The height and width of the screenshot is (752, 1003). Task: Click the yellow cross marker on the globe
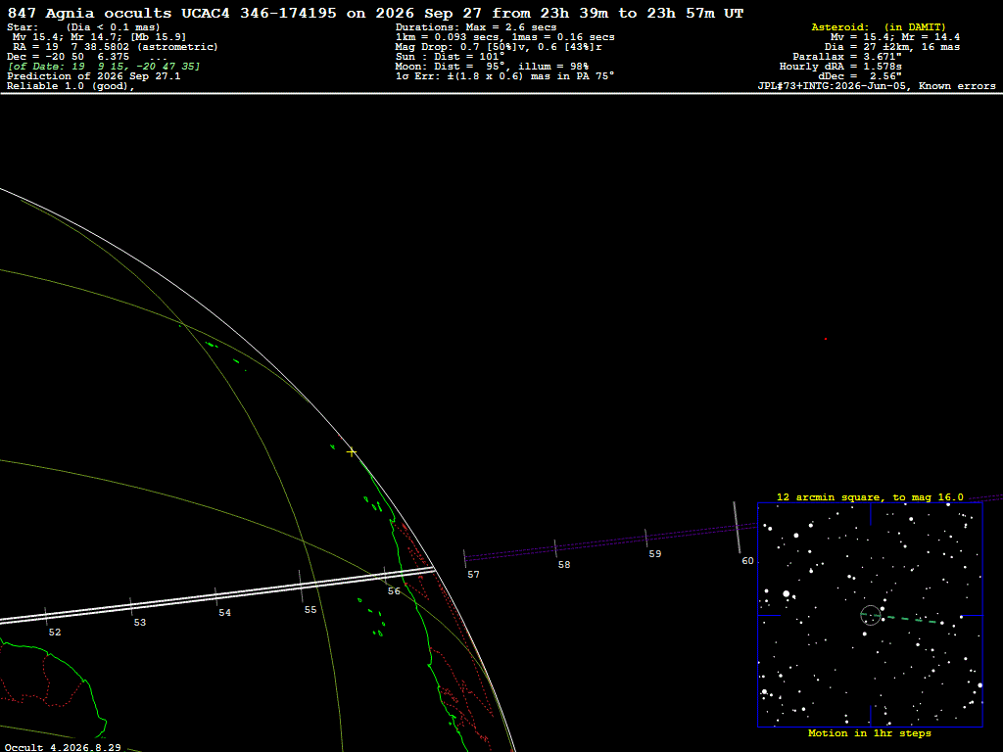[352, 452]
